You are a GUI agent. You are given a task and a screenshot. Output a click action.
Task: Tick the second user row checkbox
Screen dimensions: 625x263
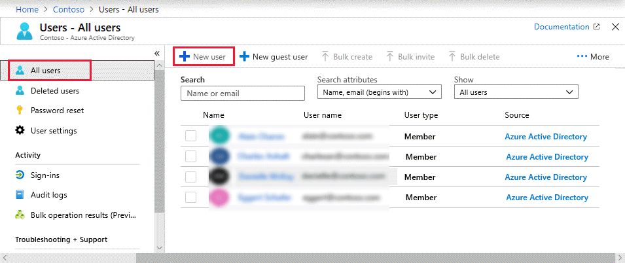tap(190, 156)
